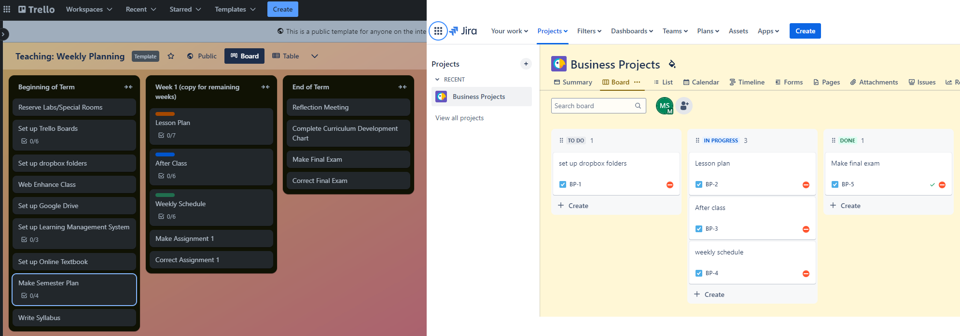Collapse the RECENT projects section

(x=437, y=80)
